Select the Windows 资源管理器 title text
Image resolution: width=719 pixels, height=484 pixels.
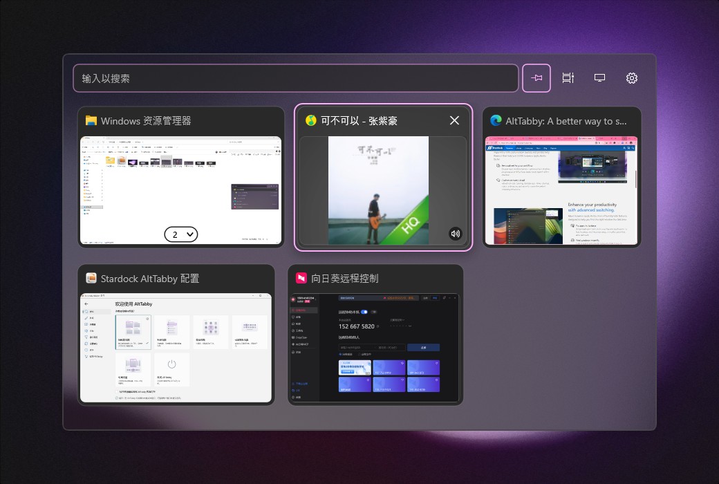(x=146, y=121)
